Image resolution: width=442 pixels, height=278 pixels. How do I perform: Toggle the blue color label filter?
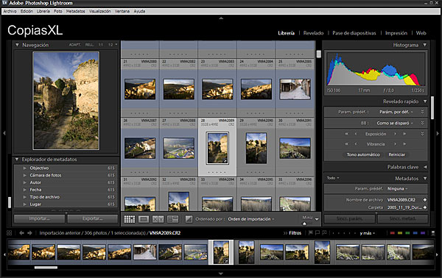[415, 233]
